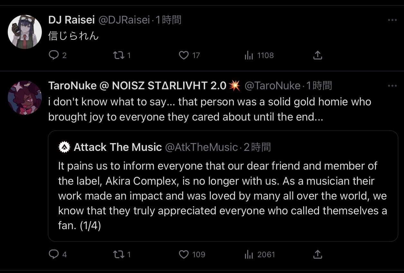Viewport: 404px width, 273px height.
Task: Click the DJ Raisei display name
Action: coord(71,20)
